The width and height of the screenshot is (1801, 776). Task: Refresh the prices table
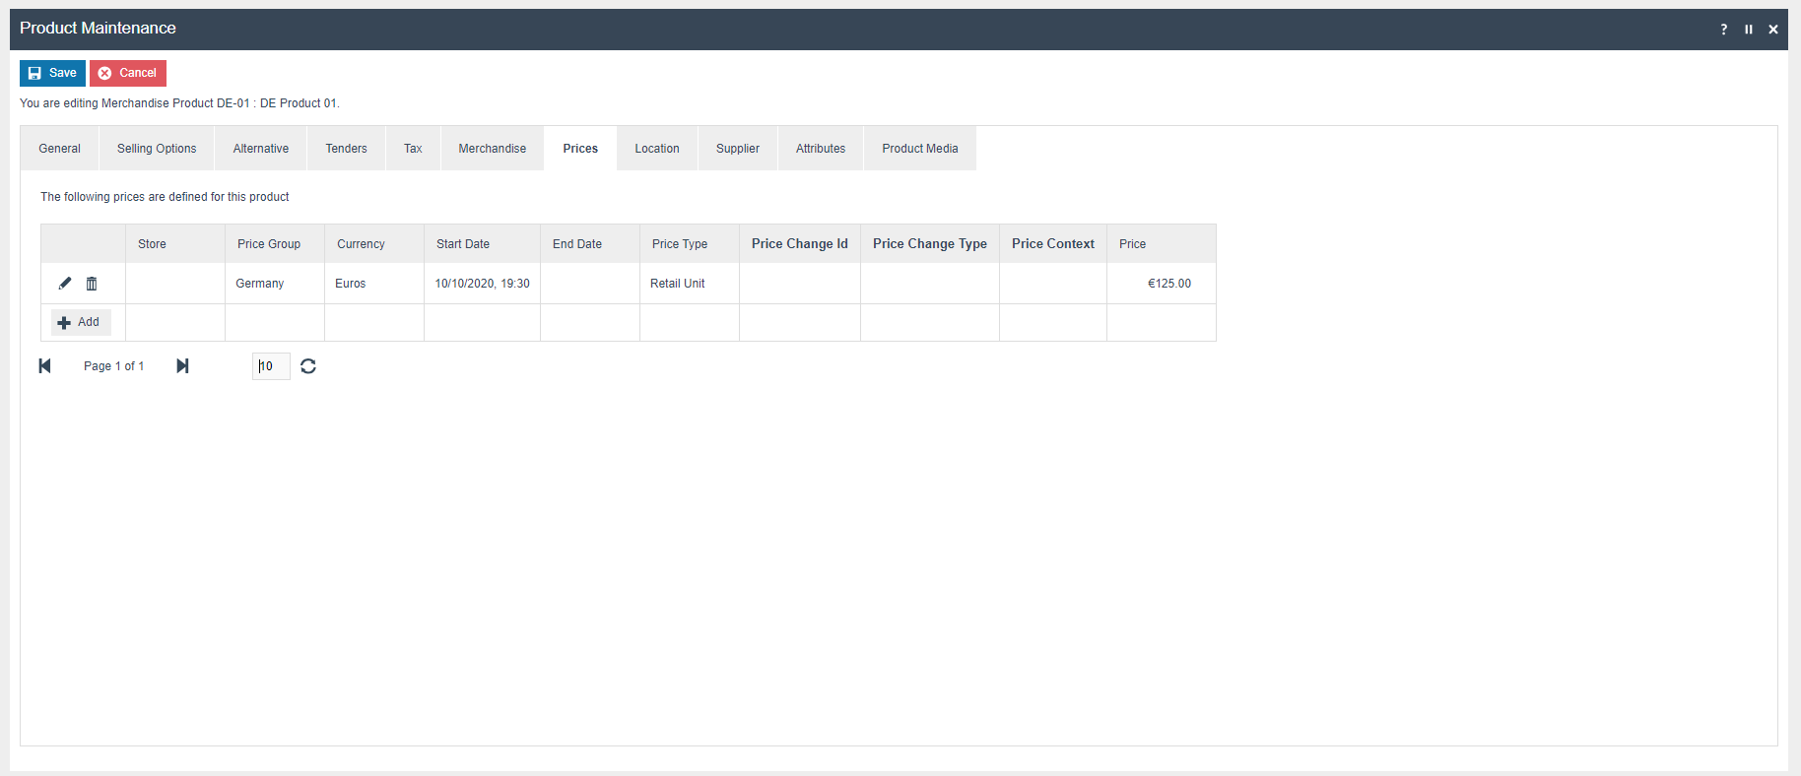coord(308,366)
